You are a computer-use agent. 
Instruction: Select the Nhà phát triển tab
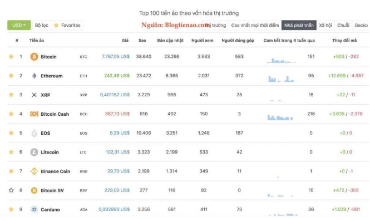tap(299, 25)
